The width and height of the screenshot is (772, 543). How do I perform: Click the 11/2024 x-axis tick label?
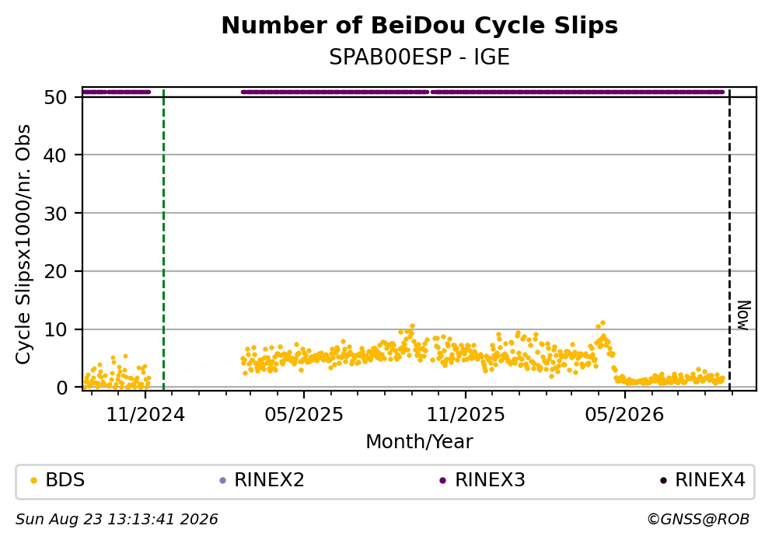[x=145, y=415]
